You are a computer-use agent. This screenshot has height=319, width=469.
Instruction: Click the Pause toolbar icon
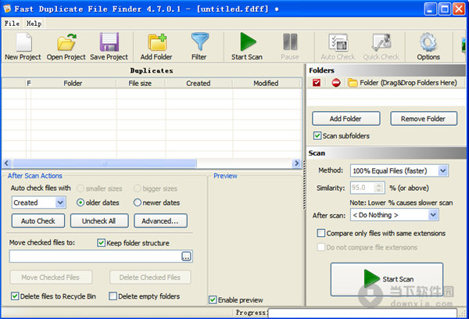click(290, 47)
